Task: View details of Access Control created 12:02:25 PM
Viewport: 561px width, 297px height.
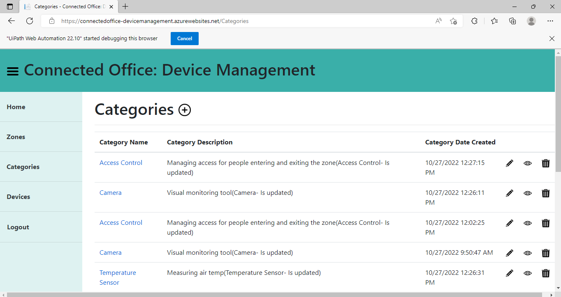Action: pos(528,223)
